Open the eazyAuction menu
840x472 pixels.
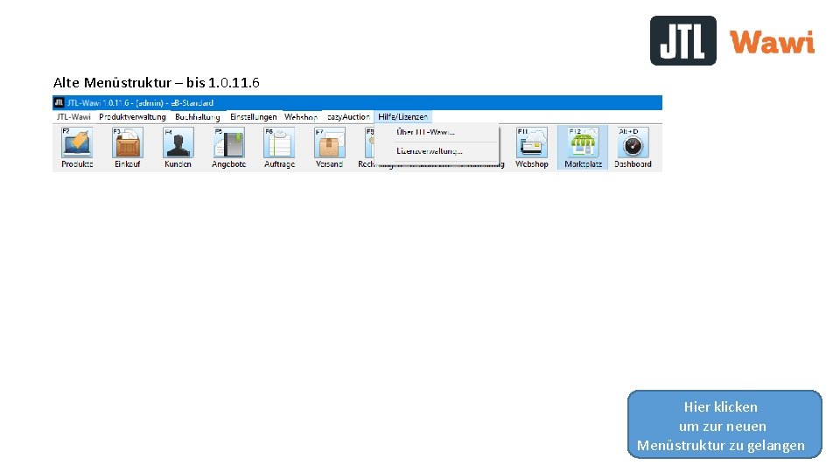[348, 116]
